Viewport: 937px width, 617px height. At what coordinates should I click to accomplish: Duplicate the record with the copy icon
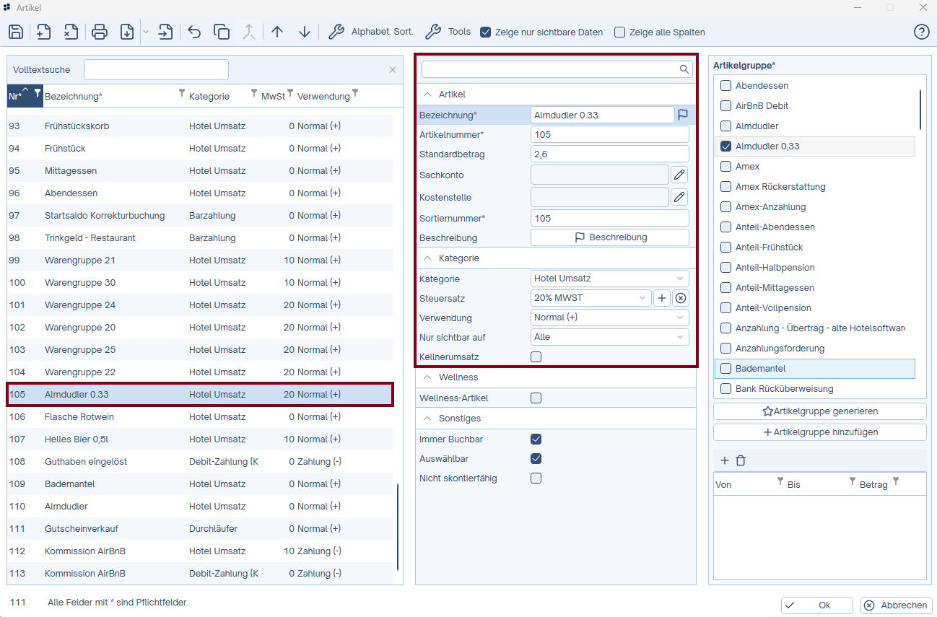222,32
